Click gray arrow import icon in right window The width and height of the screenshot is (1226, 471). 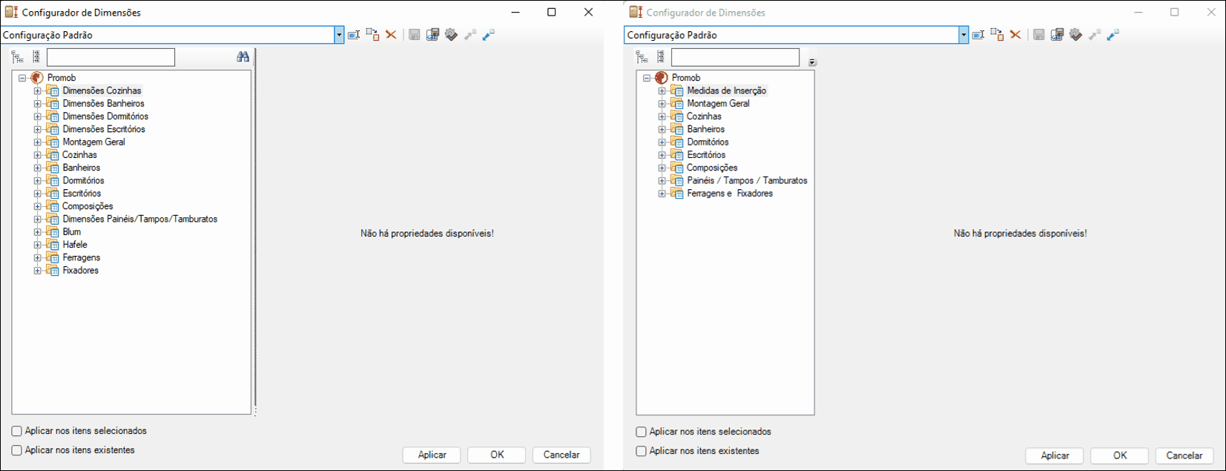[1095, 35]
